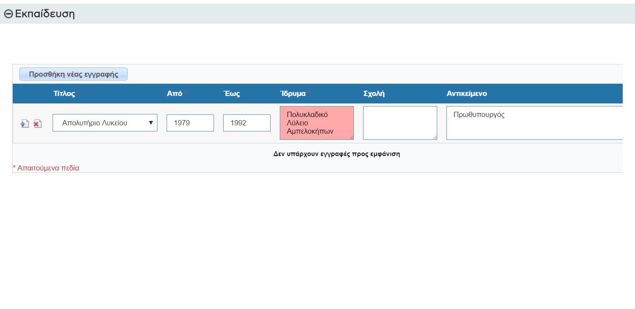The height and width of the screenshot is (309, 635).
Task: Collapse the Εκπαίδευση section via minus icon
Action: pos(8,14)
